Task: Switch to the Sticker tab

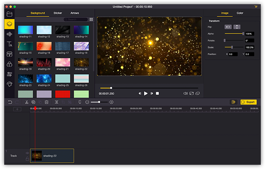Action: click(58, 13)
